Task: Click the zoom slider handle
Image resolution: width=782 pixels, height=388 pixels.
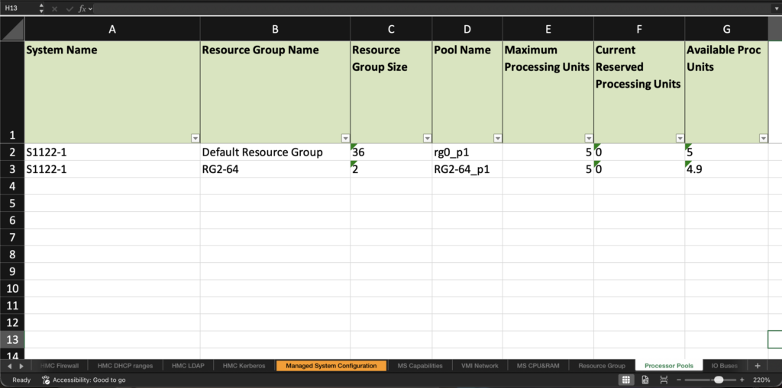Action: coord(718,380)
